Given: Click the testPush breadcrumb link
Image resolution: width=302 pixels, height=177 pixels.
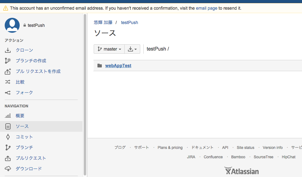Looking at the screenshot, I should point(129,22).
